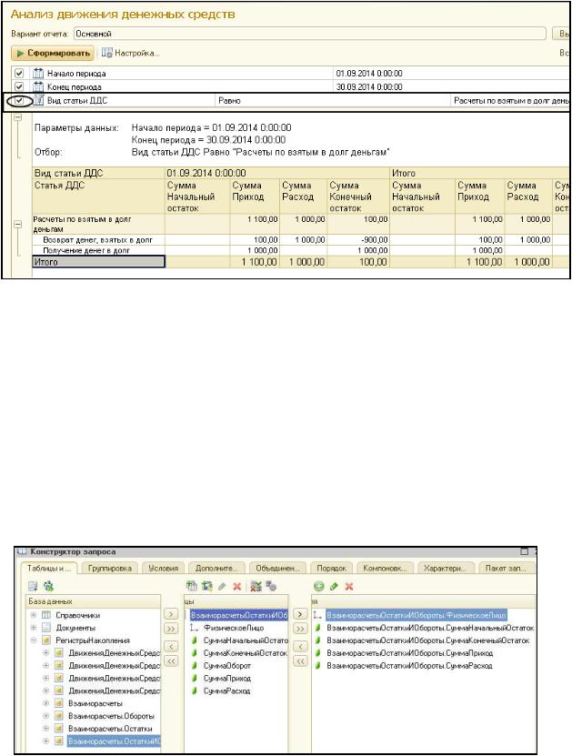This screenshot has width=572, height=756.
Task: Select the Равно comparison cell
Action: (333, 100)
